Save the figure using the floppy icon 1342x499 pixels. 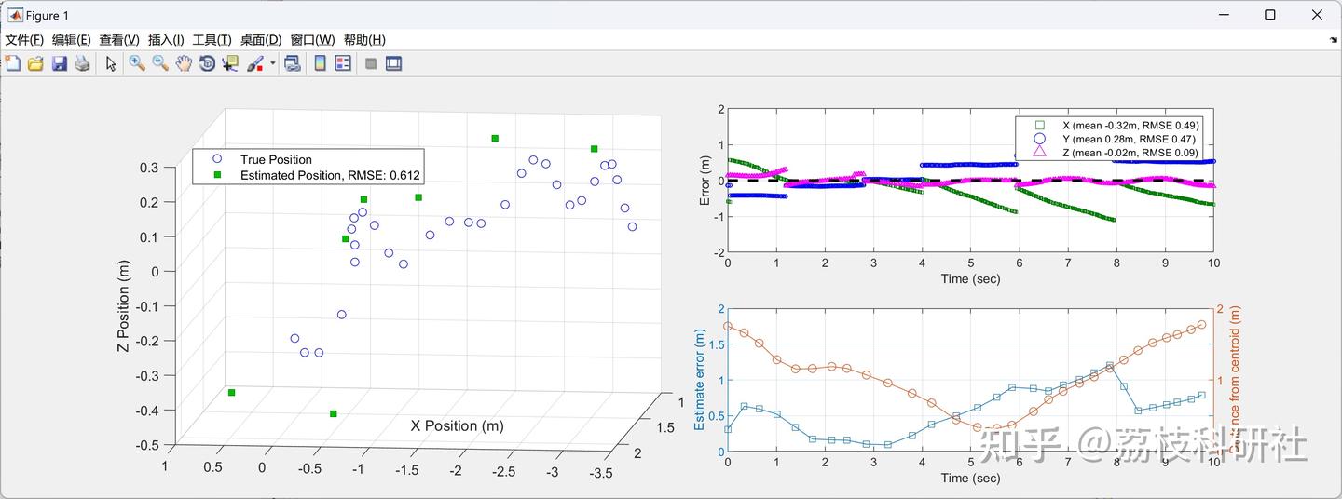click(59, 63)
